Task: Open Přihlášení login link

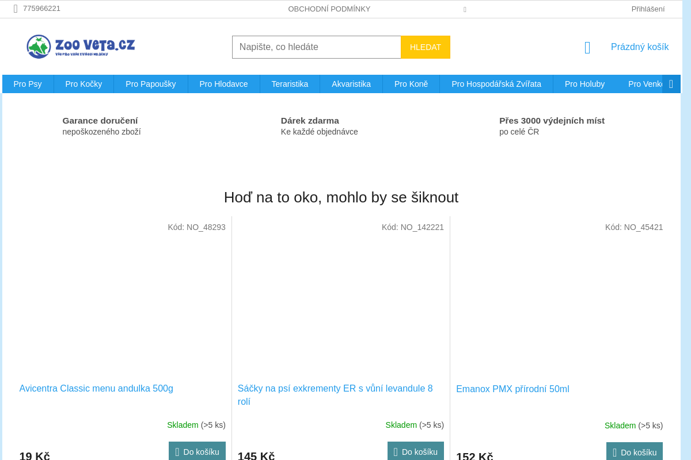Action: [648, 9]
